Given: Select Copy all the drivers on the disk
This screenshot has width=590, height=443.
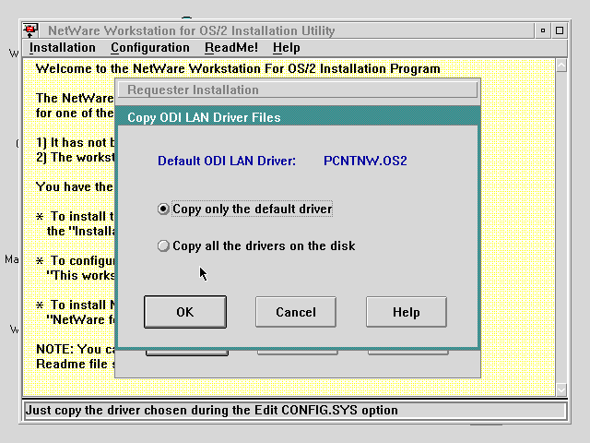Looking at the screenshot, I should [256, 246].
